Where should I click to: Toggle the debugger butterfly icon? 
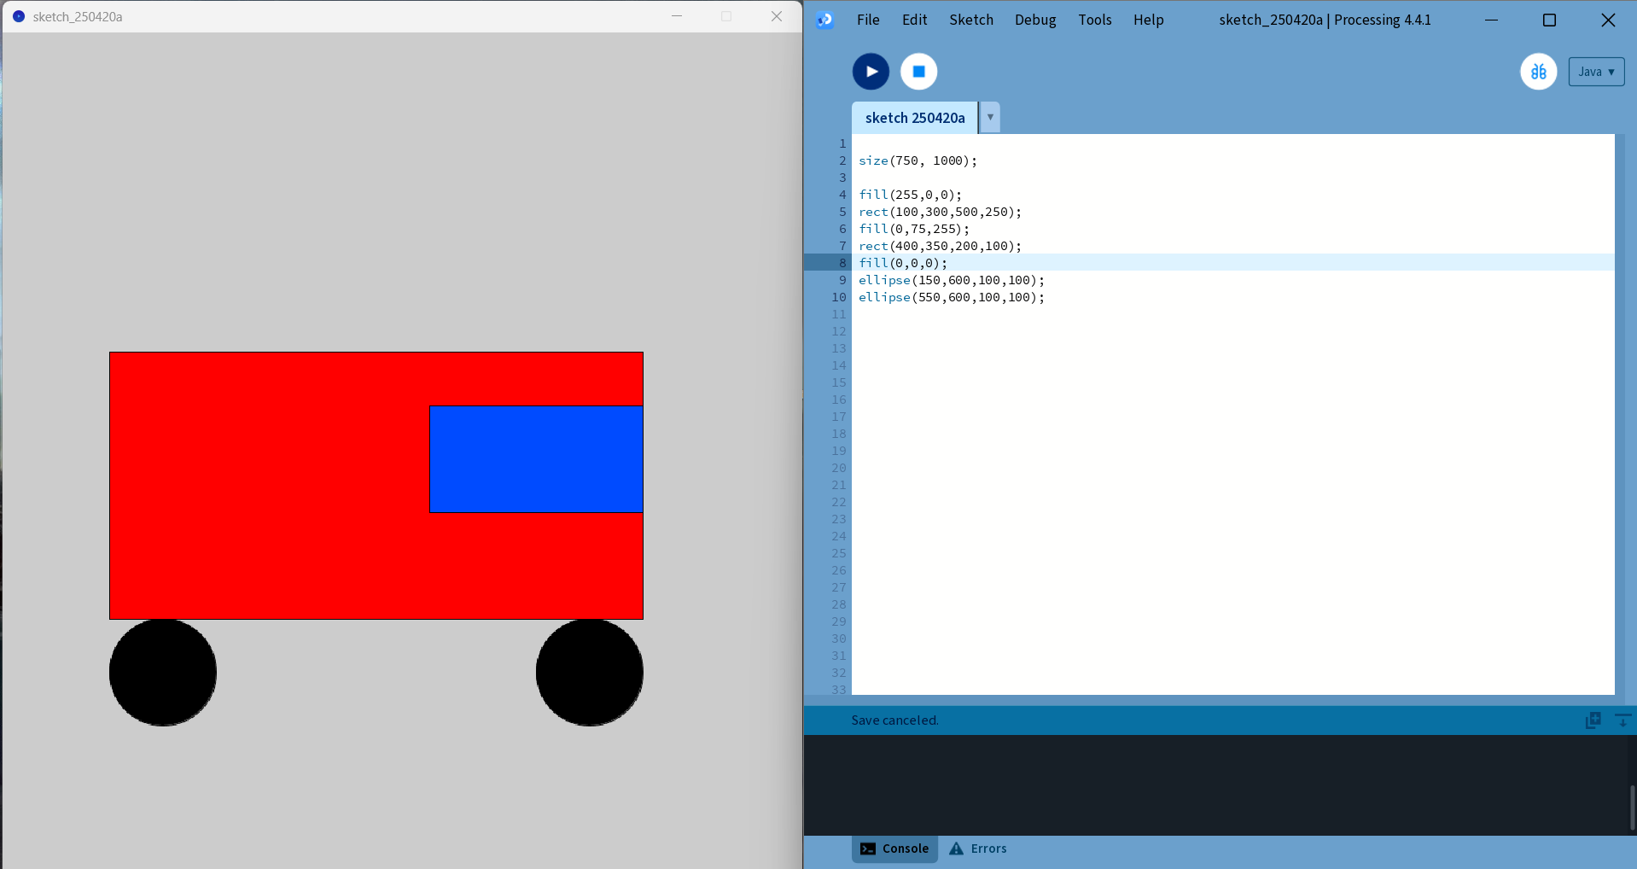tap(1538, 72)
